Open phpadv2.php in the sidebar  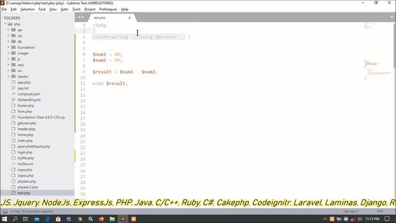click(28, 187)
